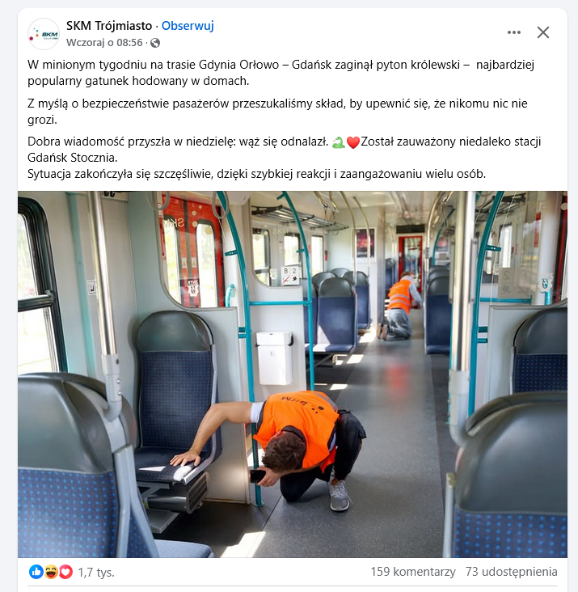The width and height of the screenshot is (578, 592).
Task: Open the three-dots post options menu
Action: [514, 32]
